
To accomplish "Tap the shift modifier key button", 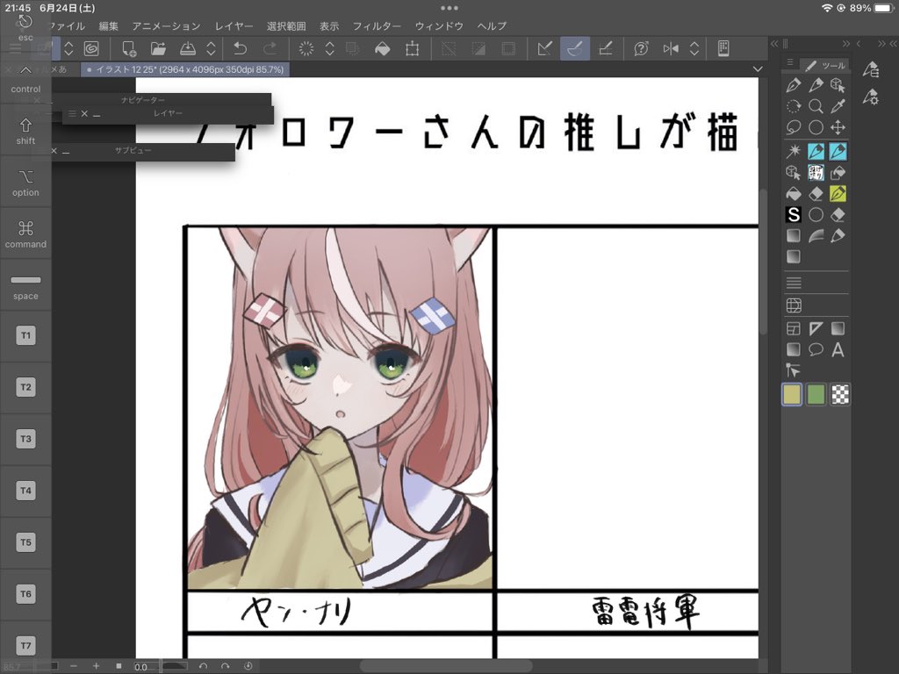I will pyautogui.click(x=25, y=133).
